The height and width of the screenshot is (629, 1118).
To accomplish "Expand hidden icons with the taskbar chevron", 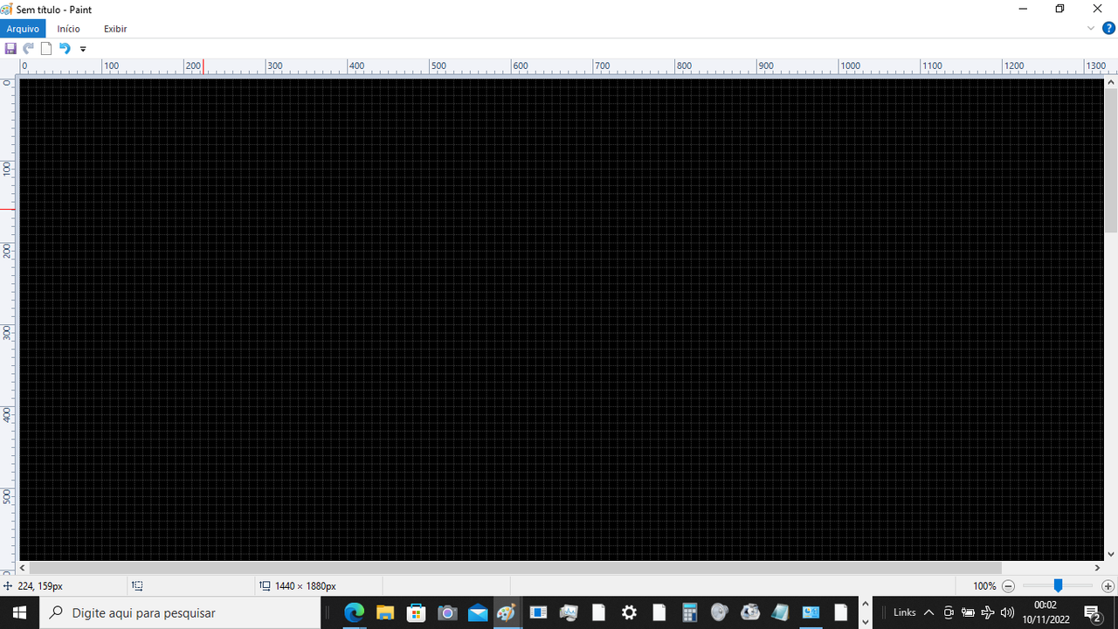I will pyautogui.click(x=928, y=612).
